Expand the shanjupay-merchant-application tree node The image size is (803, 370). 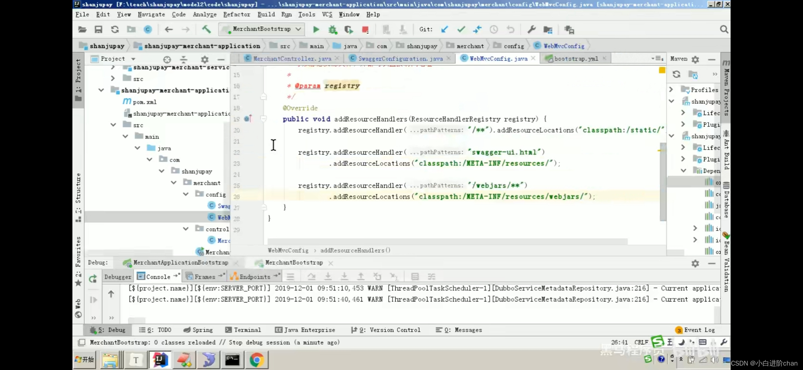[101, 90]
